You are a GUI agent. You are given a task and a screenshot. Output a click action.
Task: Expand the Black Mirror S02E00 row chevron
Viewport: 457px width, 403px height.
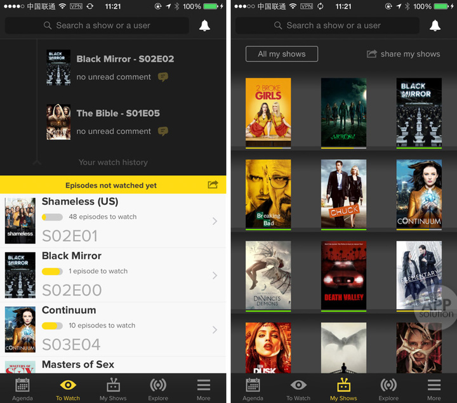point(215,275)
